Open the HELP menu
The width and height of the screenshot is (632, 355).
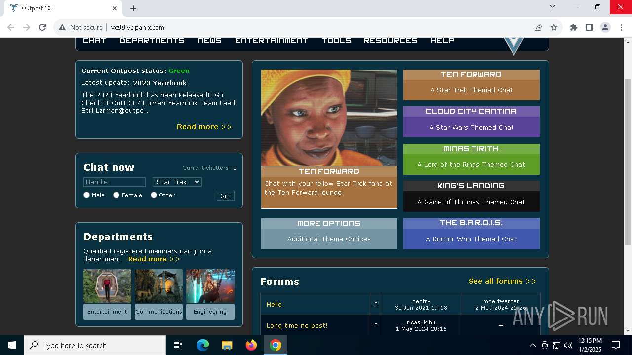click(x=442, y=41)
